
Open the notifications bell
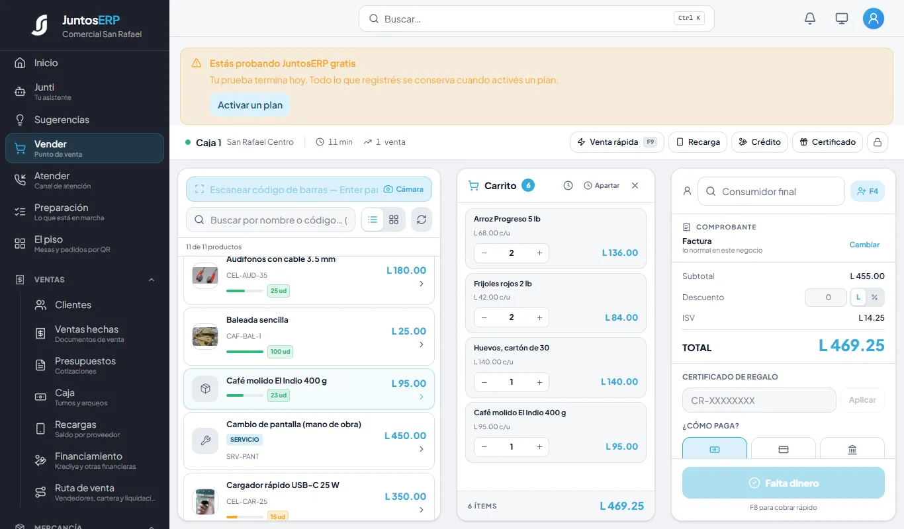(x=810, y=19)
